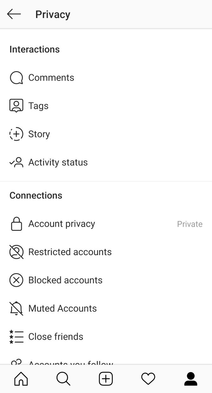Select the Tags icon
This screenshot has width=212, height=393.
tap(16, 106)
